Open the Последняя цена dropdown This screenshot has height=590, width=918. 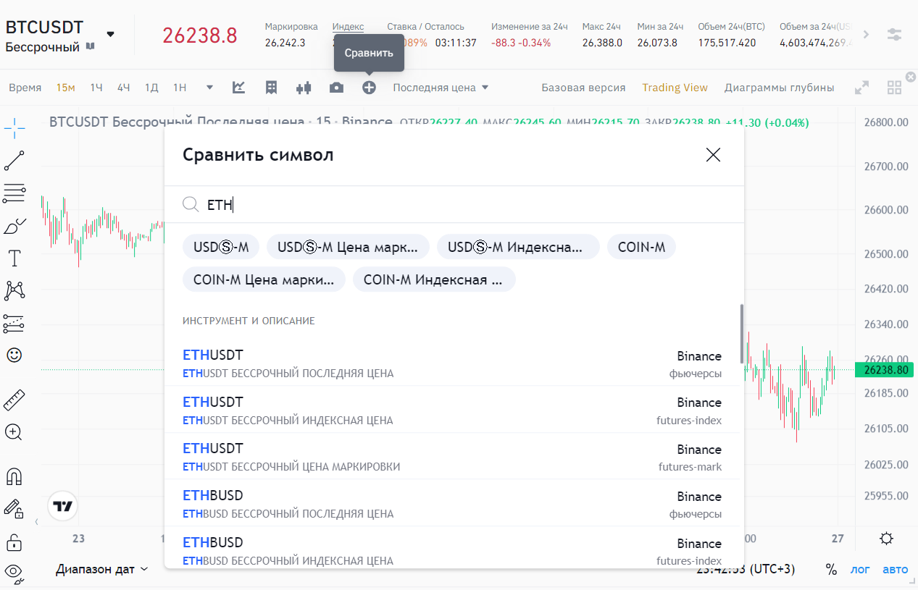click(x=441, y=88)
